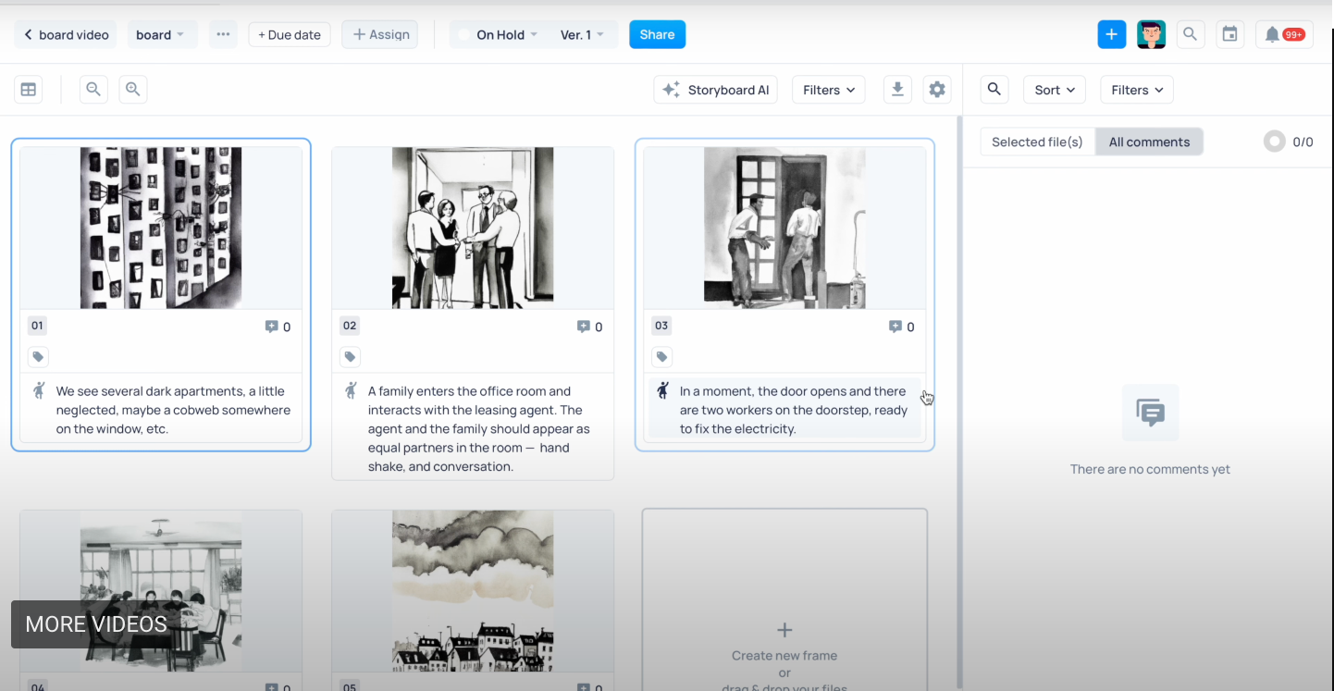Open calendar icon in top bar
The width and height of the screenshot is (1334, 691).
pos(1229,35)
